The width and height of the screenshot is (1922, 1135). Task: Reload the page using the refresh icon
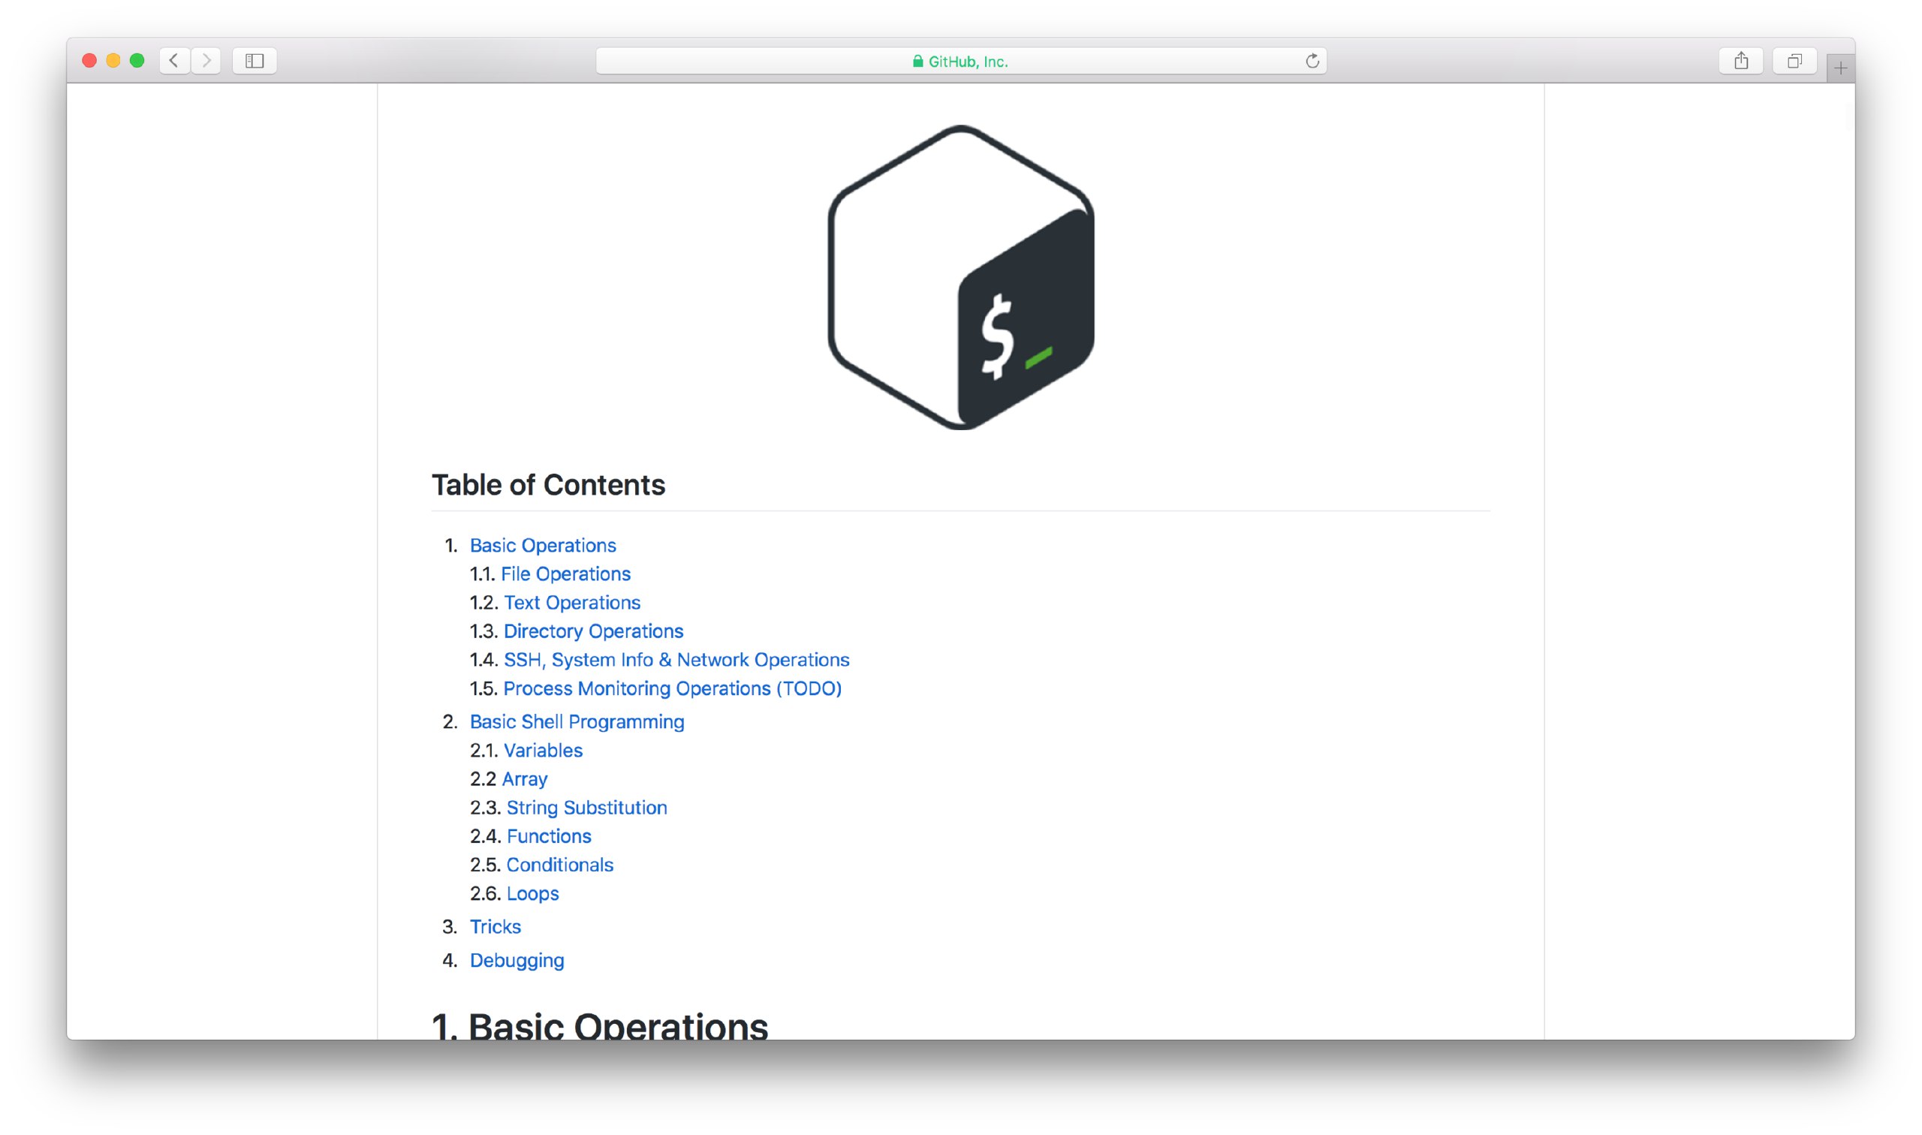click(1312, 62)
